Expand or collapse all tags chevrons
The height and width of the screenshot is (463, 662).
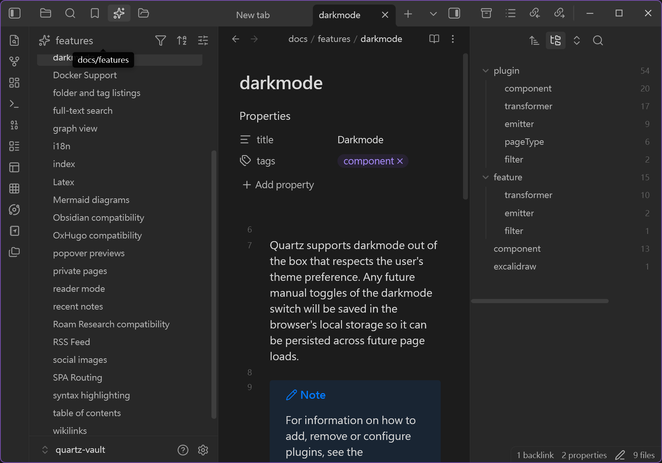pos(577,40)
